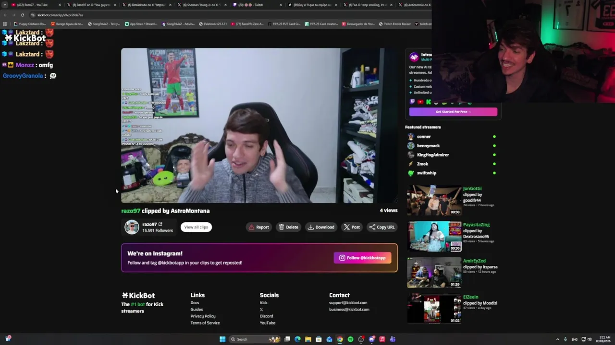Click the YouTube icon in the promo card
The height and width of the screenshot is (345, 615).
click(x=420, y=102)
